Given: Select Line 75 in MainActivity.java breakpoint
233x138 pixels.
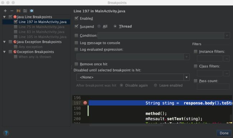Looking at the screenshot, I should pos(42,27).
